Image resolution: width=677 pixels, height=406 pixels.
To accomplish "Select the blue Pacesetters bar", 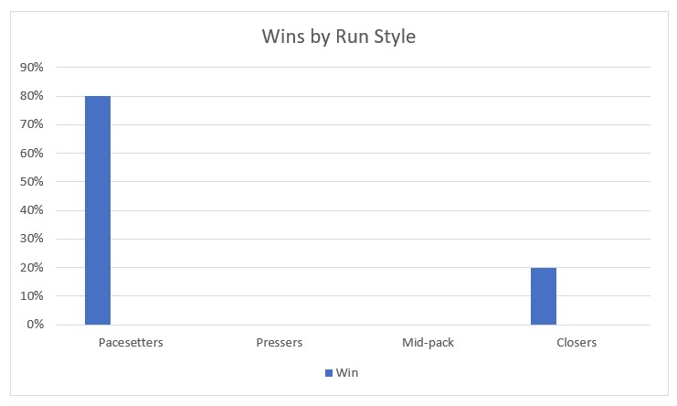I will [x=98, y=210].
